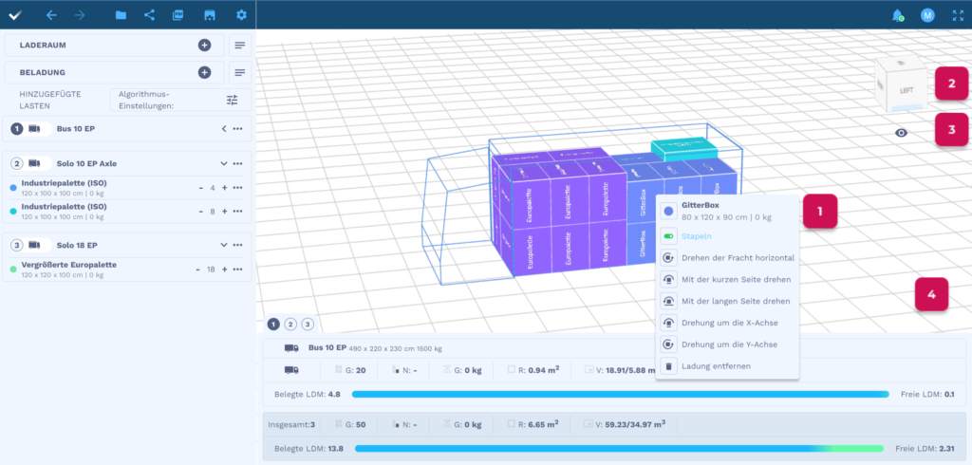Open the three-dot menu for Solo 18 EP
The width and height of the screenshot is (972, 465).
coord(237,245)
